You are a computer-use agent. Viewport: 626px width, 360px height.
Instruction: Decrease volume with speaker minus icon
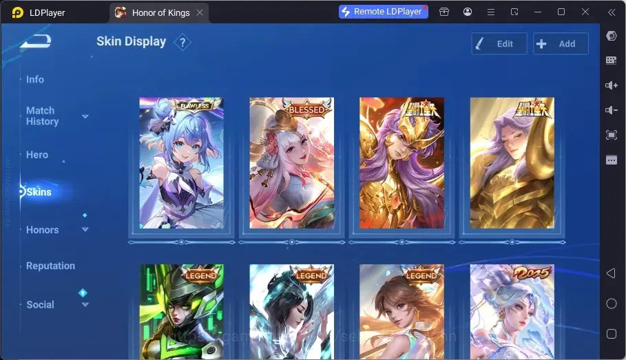click(x=612, y=109)
